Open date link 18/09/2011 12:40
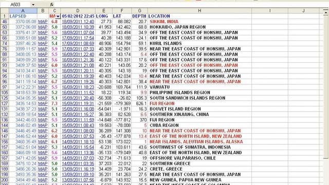 [78, 22]
